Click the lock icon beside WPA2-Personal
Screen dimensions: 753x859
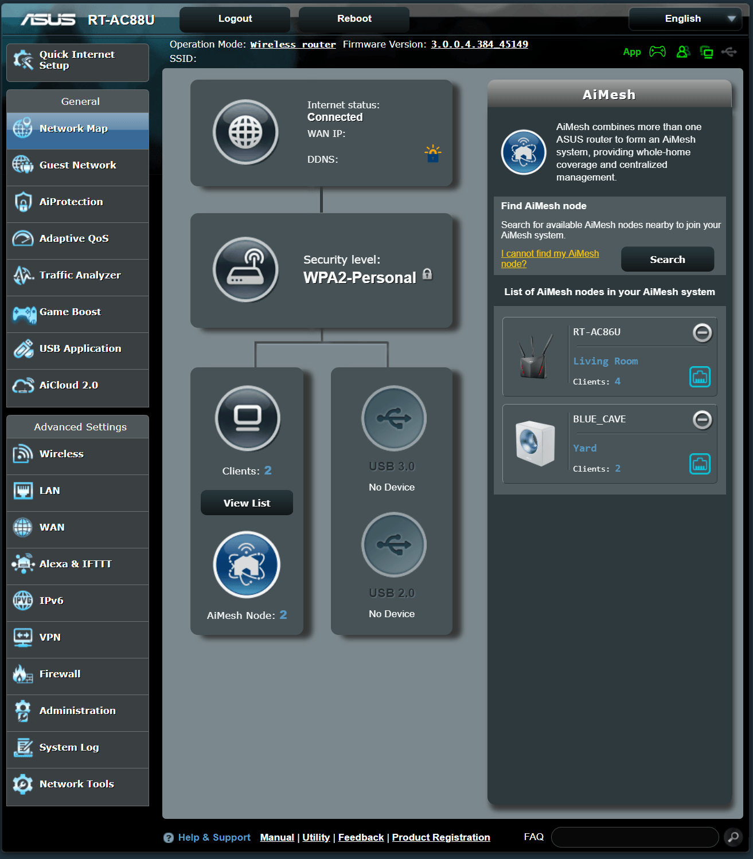point(427,274)
